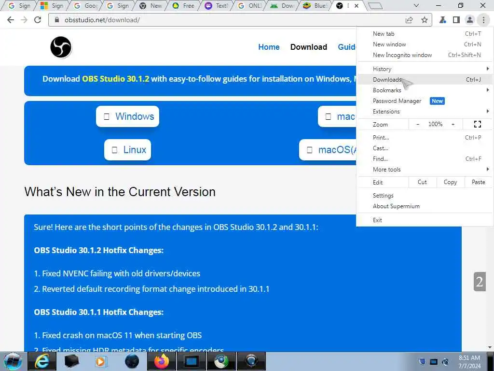Viewport: 494px width, 371px height.
Task: Bookmark this page with the star icon
Action: click(x=425, y=20)
